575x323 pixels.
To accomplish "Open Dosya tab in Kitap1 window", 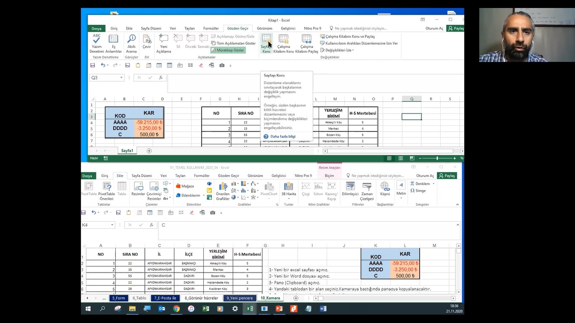I will (96, 29).
